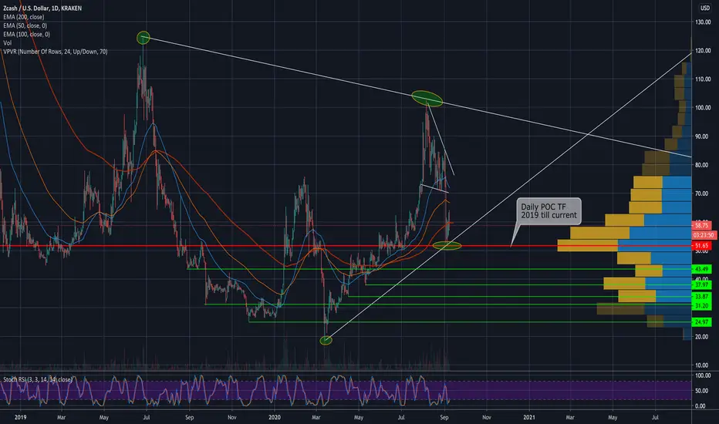Click the 20.00 price axis label
This screenshot has height=424, width=719.
[x=703, y=337]
